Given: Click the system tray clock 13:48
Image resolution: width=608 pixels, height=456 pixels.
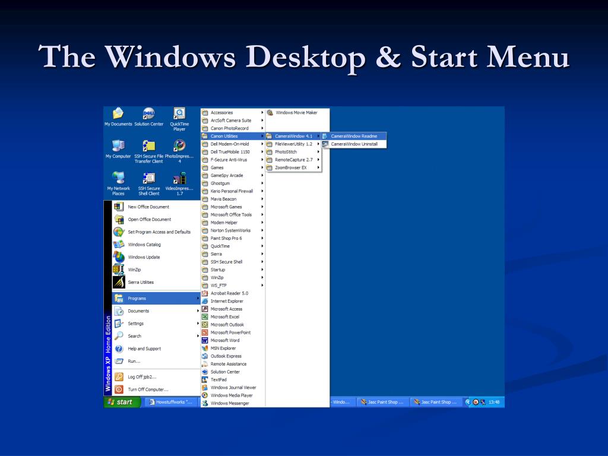Looking at the screenshot, I should (494, 402).
